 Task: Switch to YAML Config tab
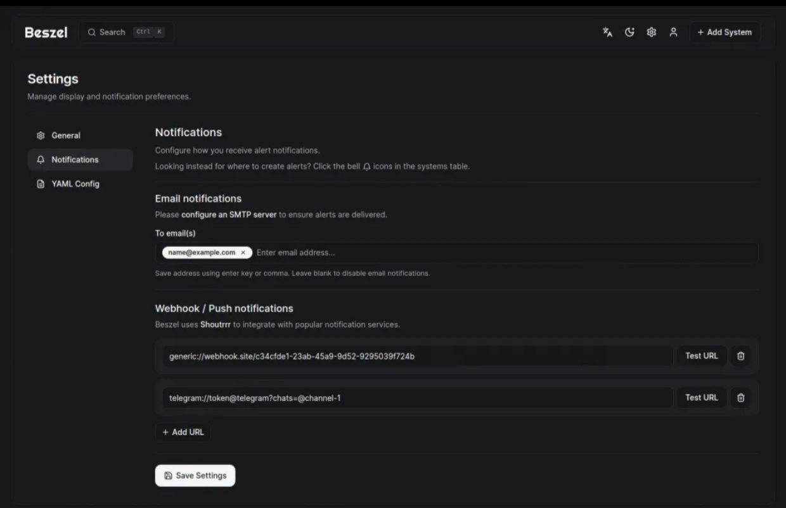(x=75, y=184)
